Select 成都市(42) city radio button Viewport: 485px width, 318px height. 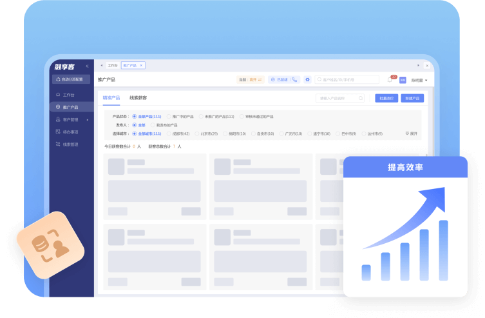click(x=169, y=134)
